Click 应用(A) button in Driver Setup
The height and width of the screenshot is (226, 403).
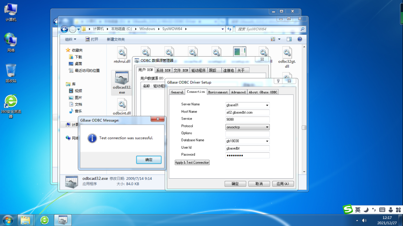click(x=283, y=184)
